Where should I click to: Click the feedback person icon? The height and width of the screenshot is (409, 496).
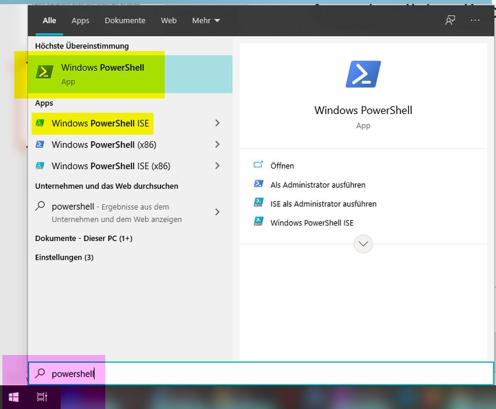click(x=450, y=20)
